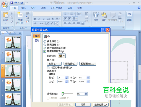Click the 全部应用(L) button
Screen dimensions: 141x107
point(101,104)
